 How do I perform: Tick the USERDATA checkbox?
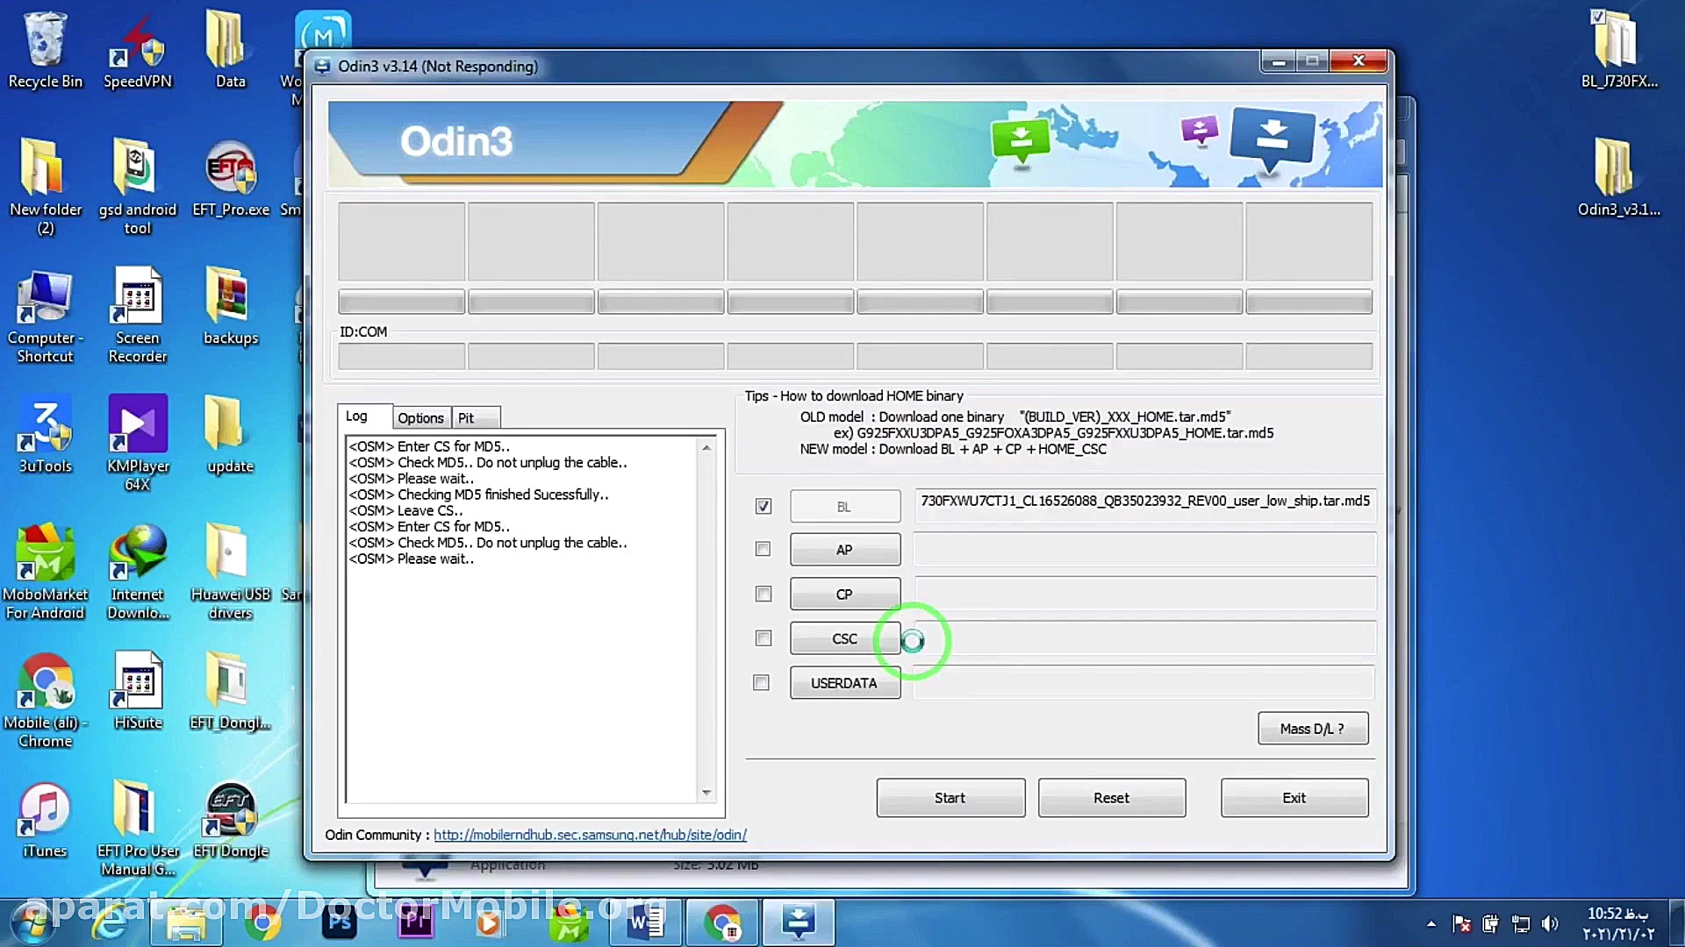[761, 682]
